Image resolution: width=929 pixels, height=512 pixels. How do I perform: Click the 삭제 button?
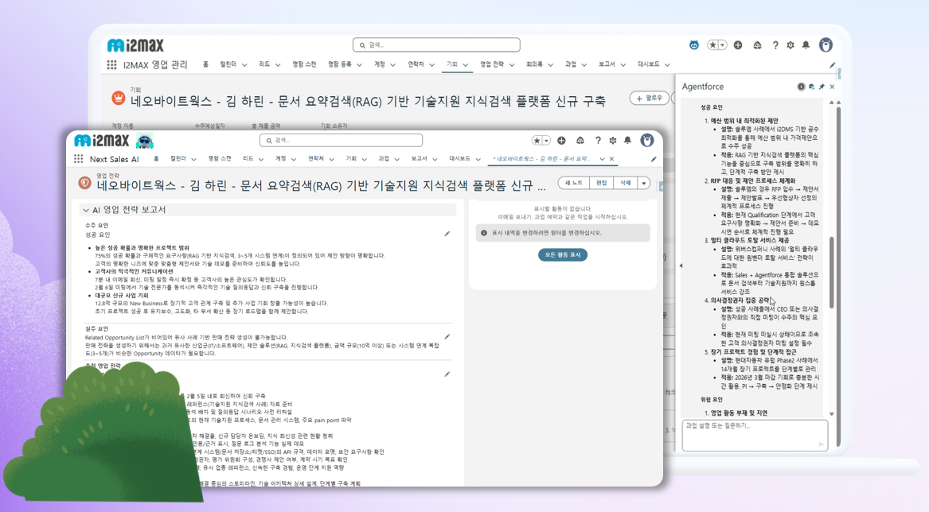[x=626, y=184]
